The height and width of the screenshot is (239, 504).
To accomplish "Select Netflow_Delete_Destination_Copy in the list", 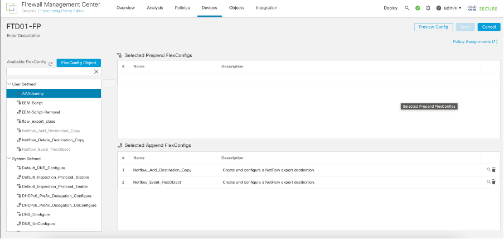I will pos(54,140).
